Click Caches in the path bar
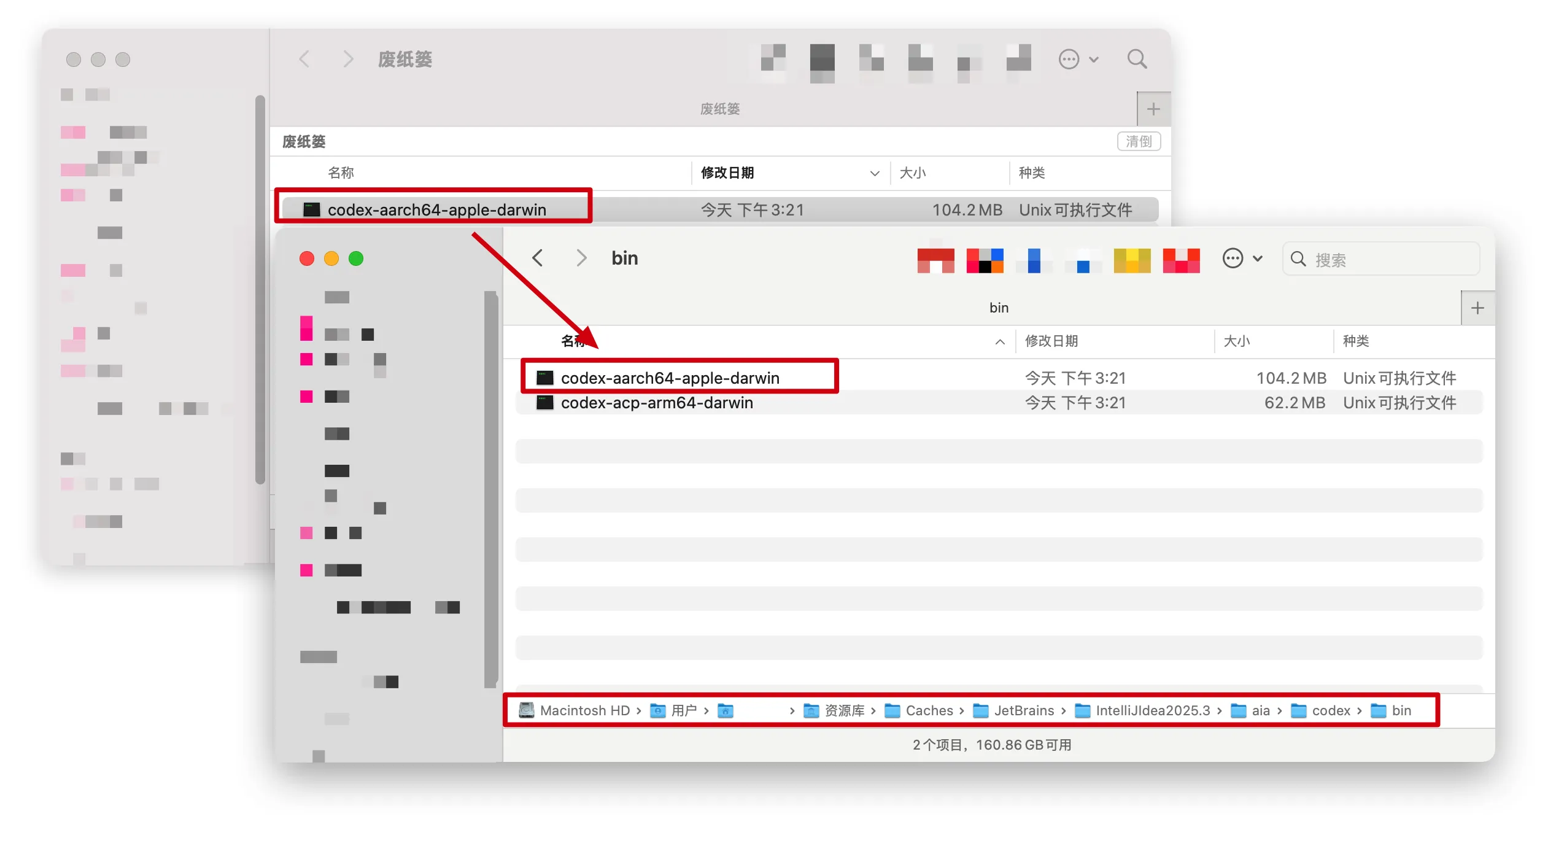The image size is (1564, 854). 919,710
